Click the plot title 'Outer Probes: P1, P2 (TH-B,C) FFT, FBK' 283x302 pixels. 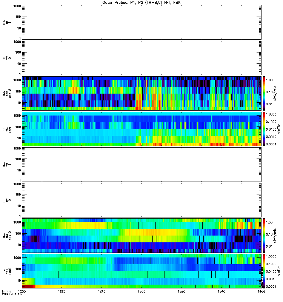click(141, 3)
